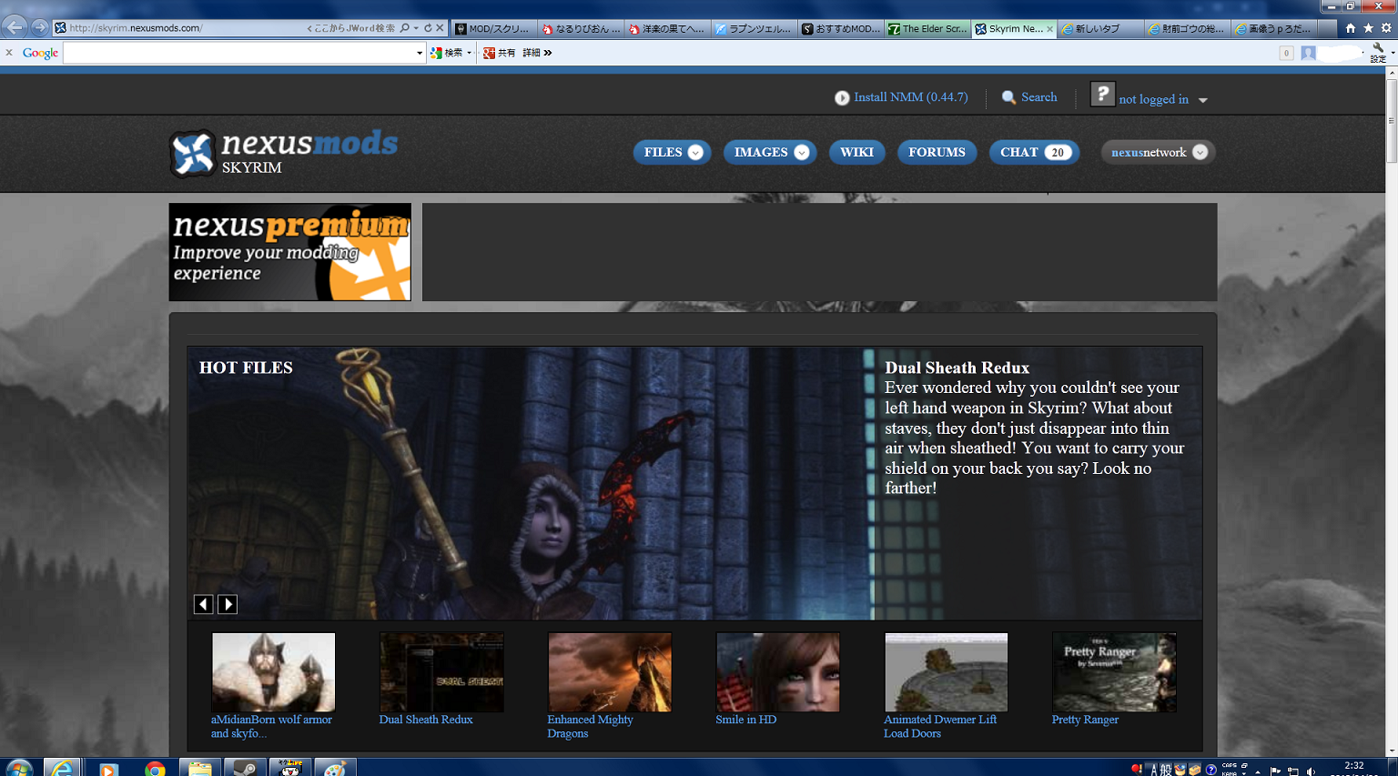Open IE Tools gear menu
This screenshot has width=1398, height=776.
click(x=1386, y=28)
